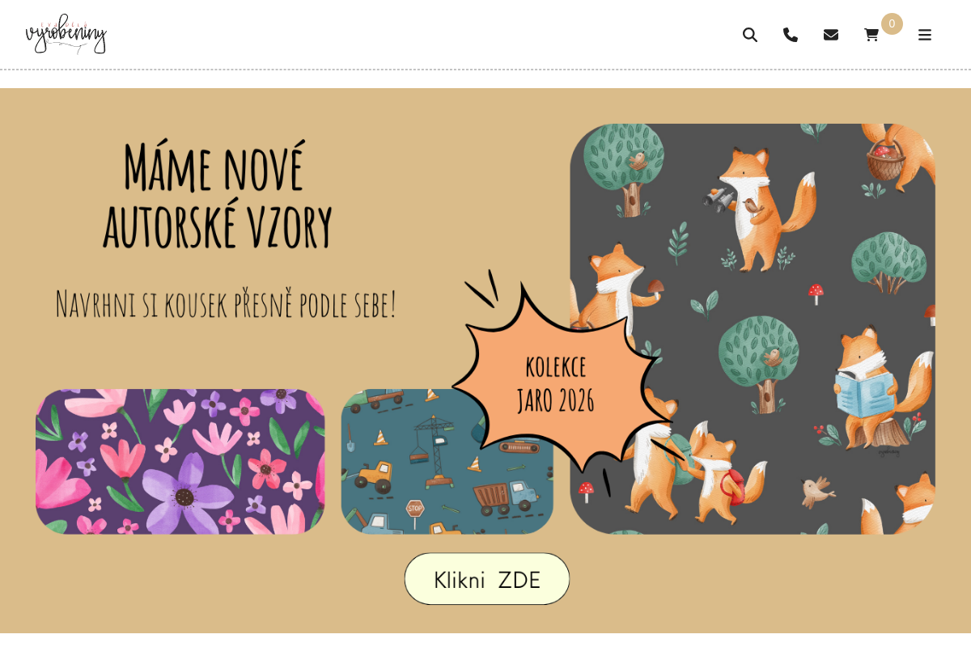Open the shopping cart icon
The width and height of the screenshot is (971, 647).
[x=871, y=35]
